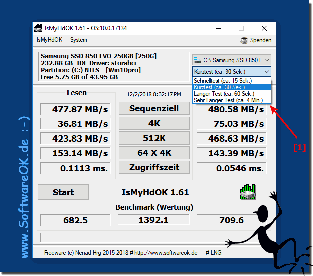Select Kurztest (ca. 30 Sek.) list option
This screenshot has width=313, height=276.
pyautogui.click(x=232, y=87)
